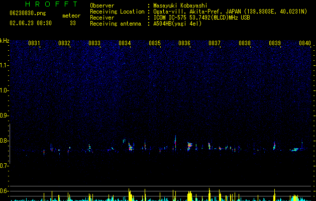Click the large meteor echo at 0836
316x201 pixels.
coord(189,146)
